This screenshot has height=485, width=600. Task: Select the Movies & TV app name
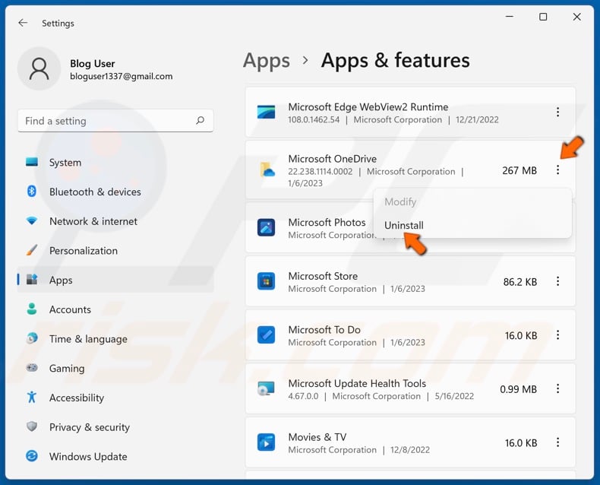317,437
